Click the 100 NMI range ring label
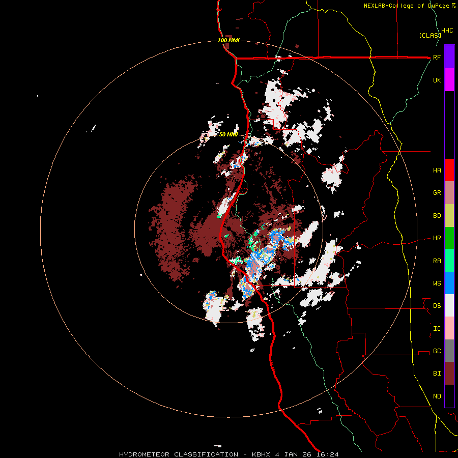This screenshot has width=458, height=458. (228, 40)
